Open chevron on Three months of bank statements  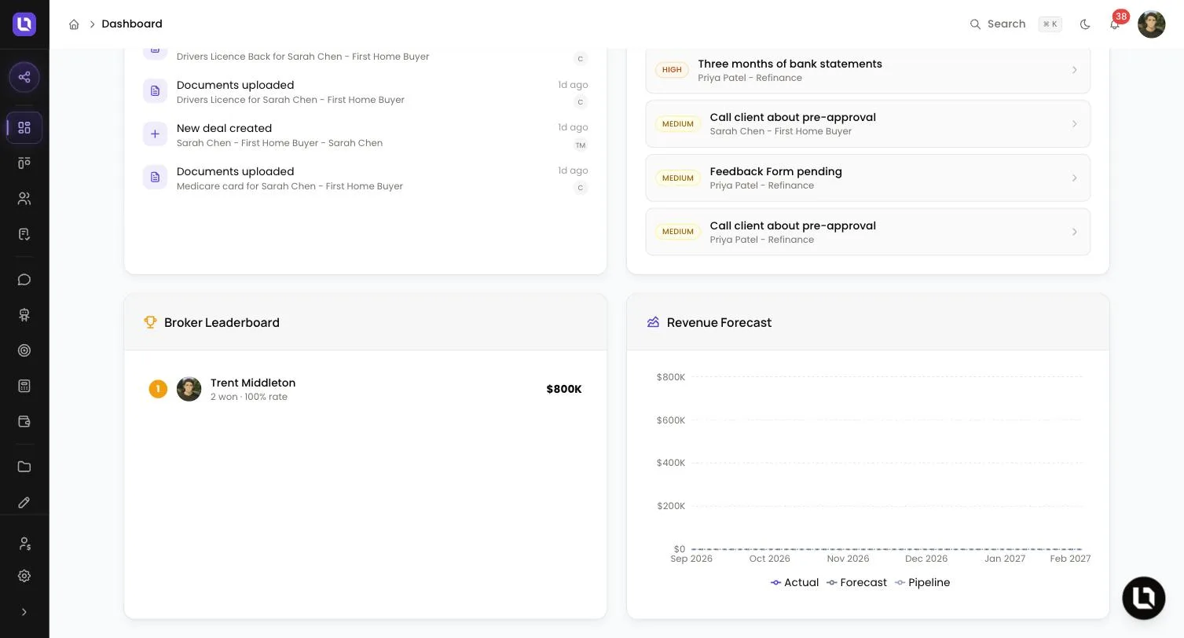1074,71
